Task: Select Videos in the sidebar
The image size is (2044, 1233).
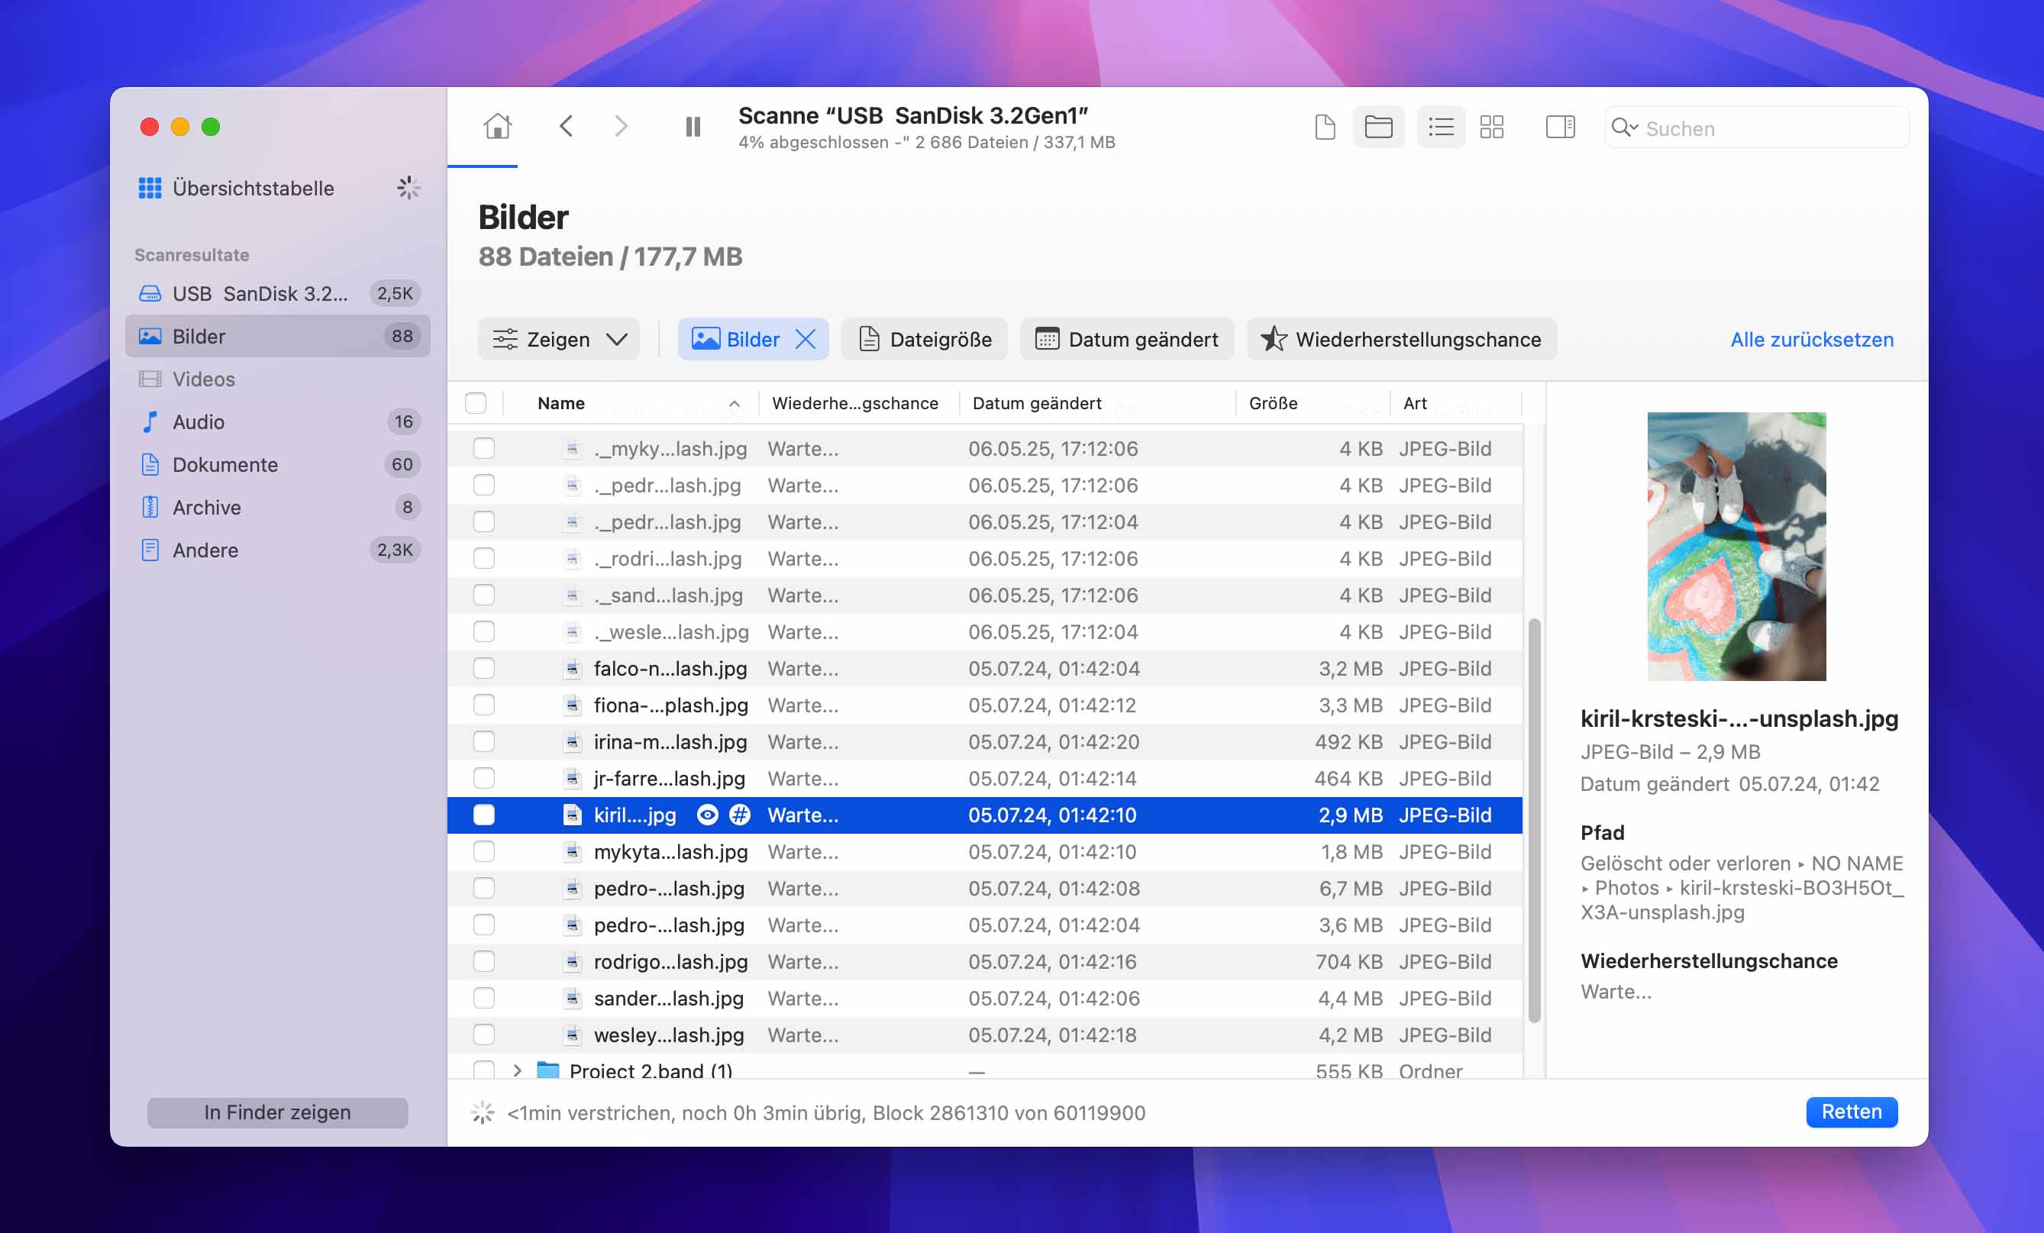Action: click(x=278, y=379)
